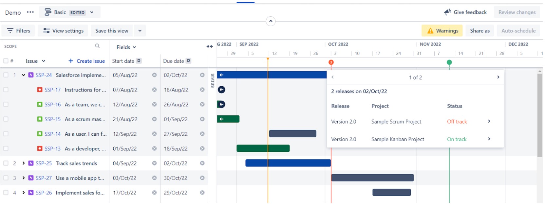Image resolution: width=545 pixels, height=205 pixels.
Task: Select the checkbox for SSP-15
Action: click(6, 119)
